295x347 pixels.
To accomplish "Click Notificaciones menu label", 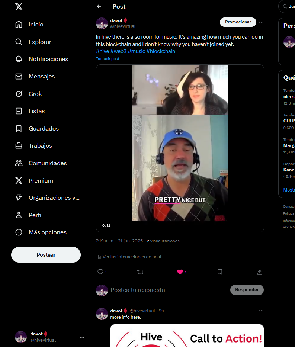I will (x=48, y=59).
